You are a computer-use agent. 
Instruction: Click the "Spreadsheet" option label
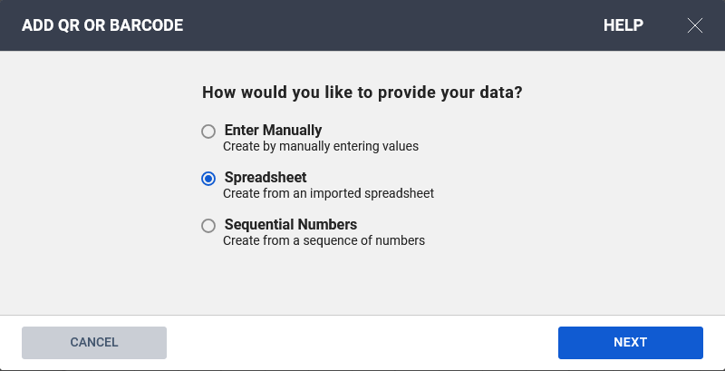266,177
